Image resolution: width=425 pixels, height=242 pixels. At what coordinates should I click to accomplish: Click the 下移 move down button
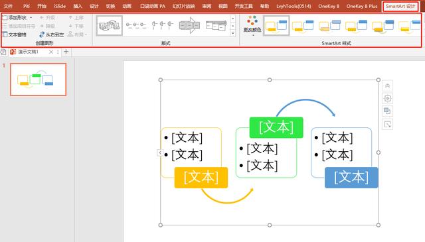pyautogui.click(x=76, y=26)
